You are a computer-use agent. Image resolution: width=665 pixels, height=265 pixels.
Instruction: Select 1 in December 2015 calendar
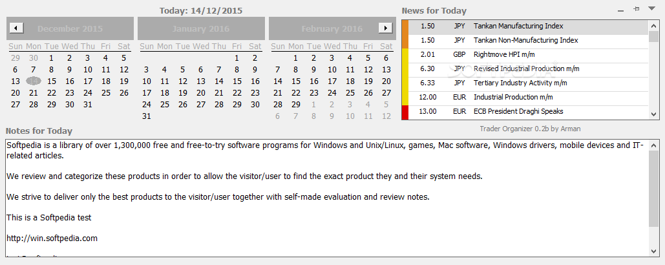[51, 59]
